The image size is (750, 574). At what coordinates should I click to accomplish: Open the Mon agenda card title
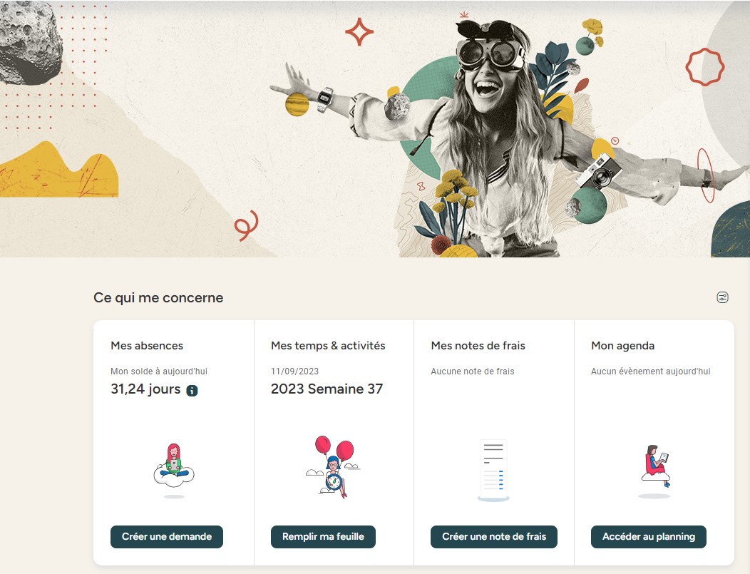(622, 346)
